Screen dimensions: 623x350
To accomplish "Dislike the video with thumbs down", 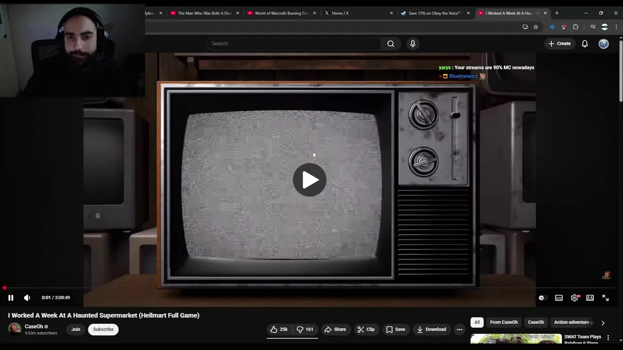I will coord(305,330).
